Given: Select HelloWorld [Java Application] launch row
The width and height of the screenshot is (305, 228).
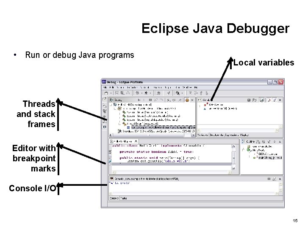Looking at the screenshot, I should [x=133, y=105].
